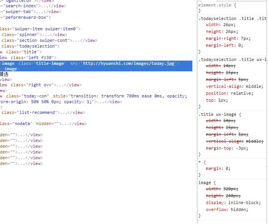Select the swiper-item swiper-item0 row
The width and height of the screenshot is (268, 224).
click(40, 29)
